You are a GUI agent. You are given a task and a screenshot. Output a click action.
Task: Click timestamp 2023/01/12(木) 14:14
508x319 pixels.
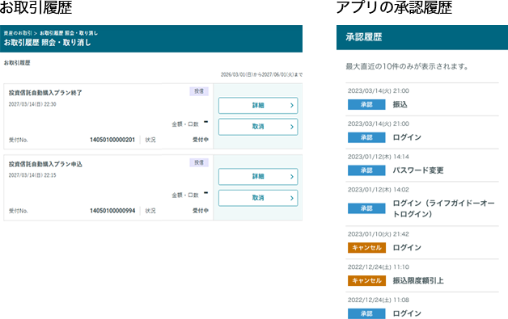click(379, 157)
